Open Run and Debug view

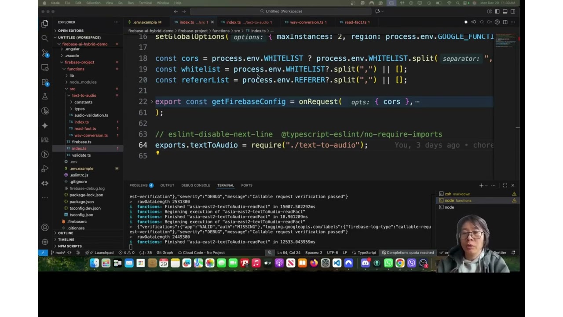[45, 169]
